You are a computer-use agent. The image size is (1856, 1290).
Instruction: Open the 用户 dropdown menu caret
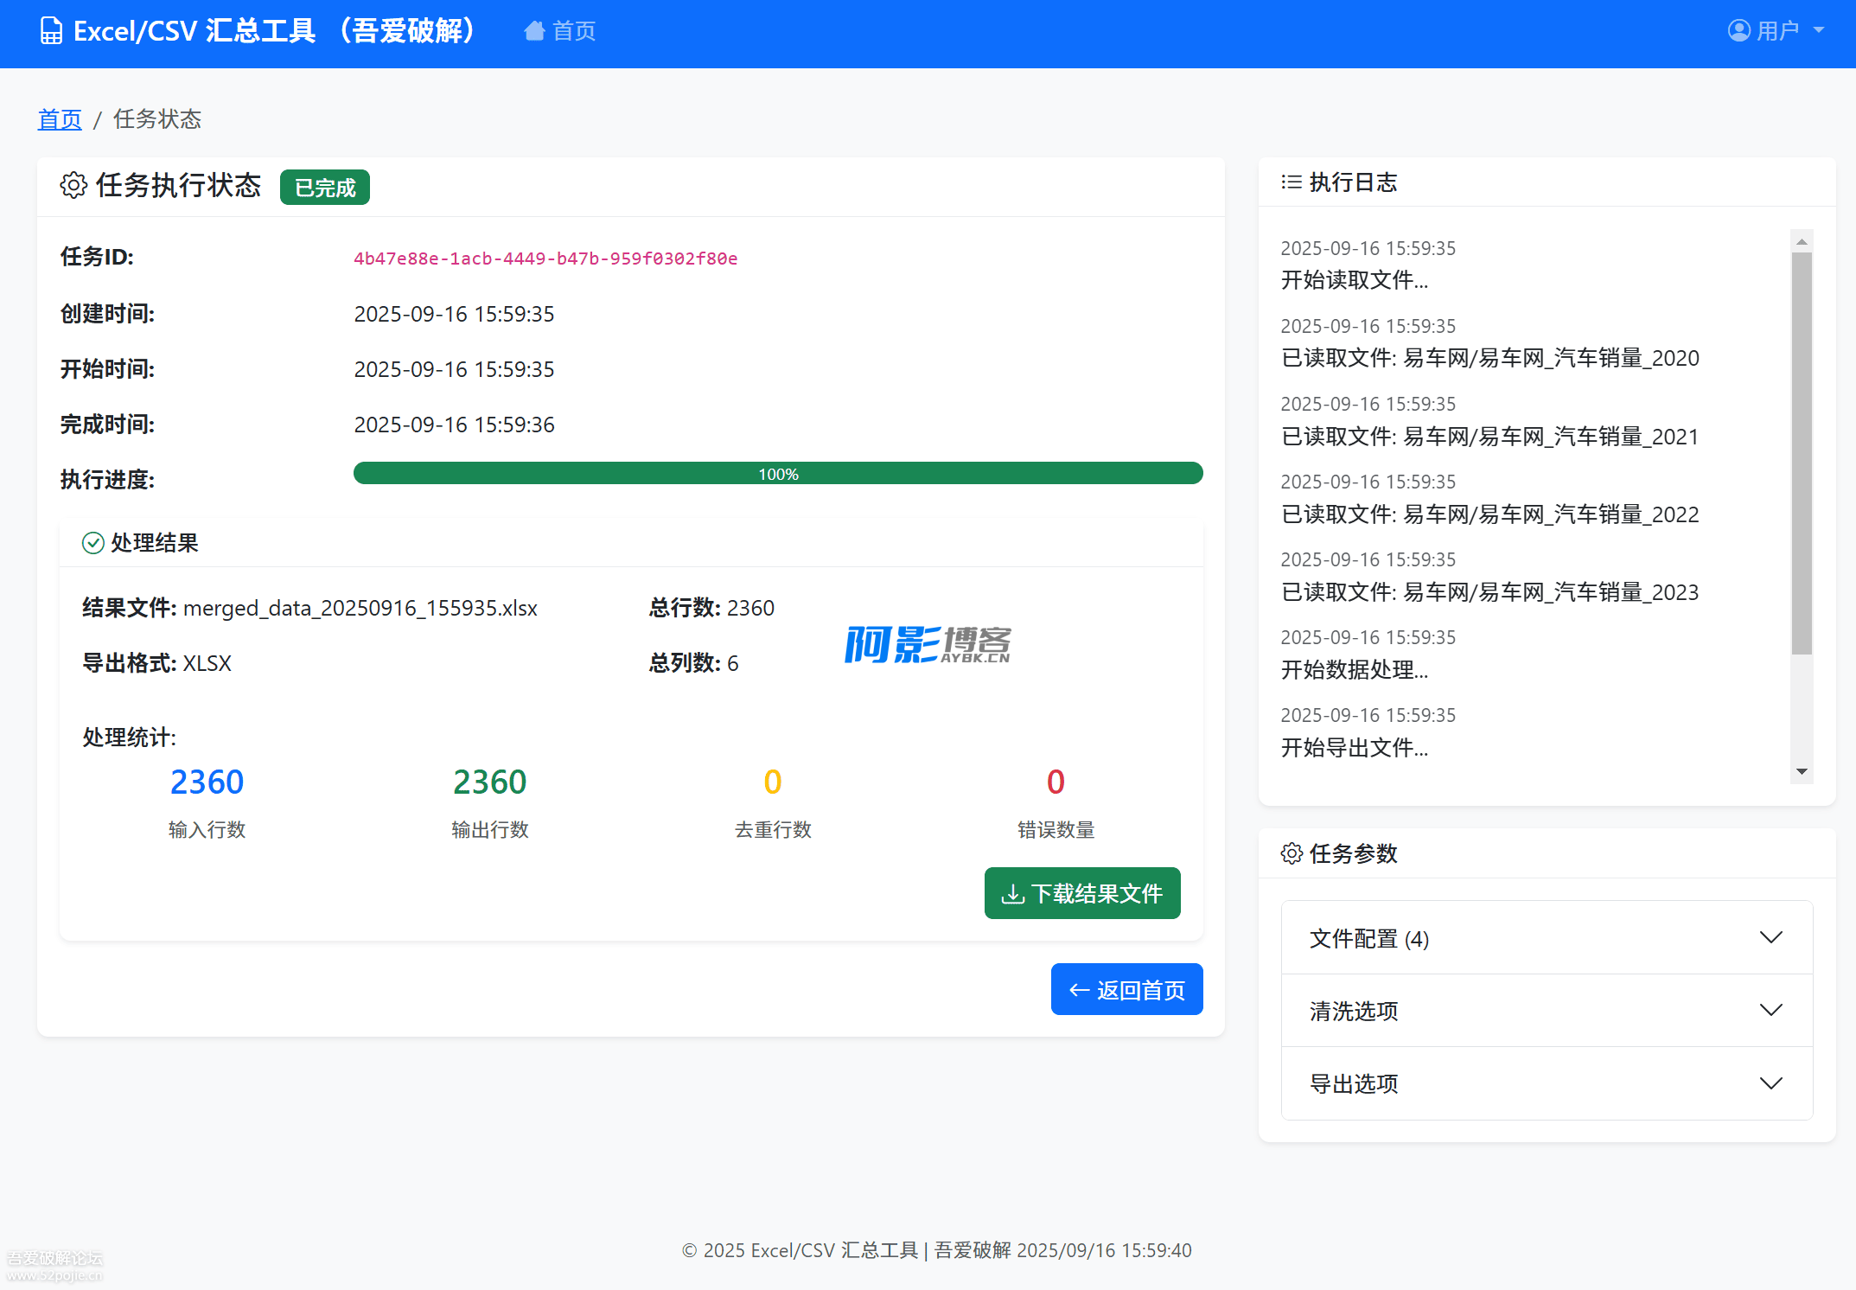(x=1819, y=31)
